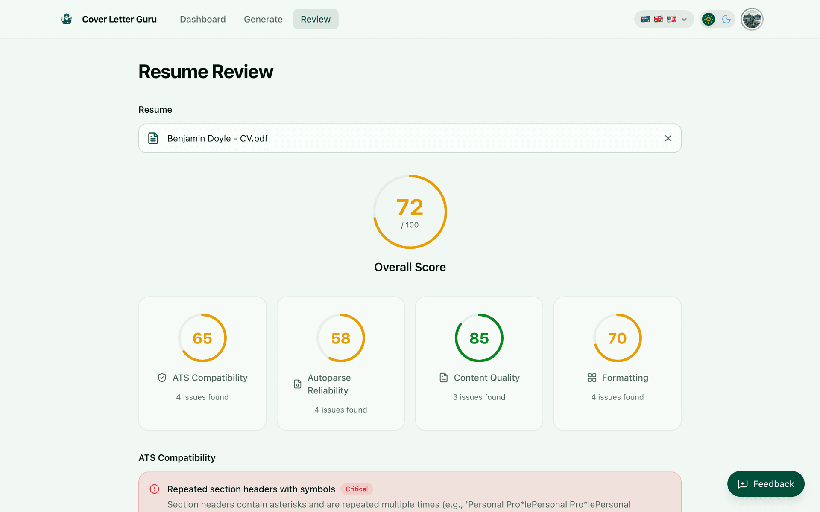
Task: Switch to the Dashboard tab
Action: [x=202, y=19]
